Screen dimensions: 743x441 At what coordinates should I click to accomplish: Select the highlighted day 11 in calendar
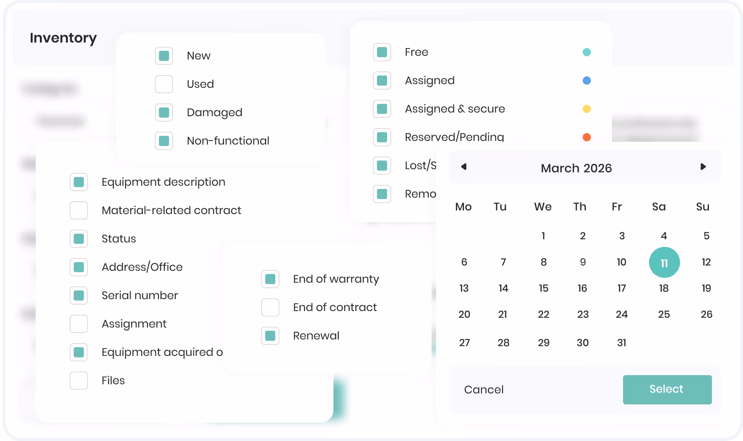[664, 263]
